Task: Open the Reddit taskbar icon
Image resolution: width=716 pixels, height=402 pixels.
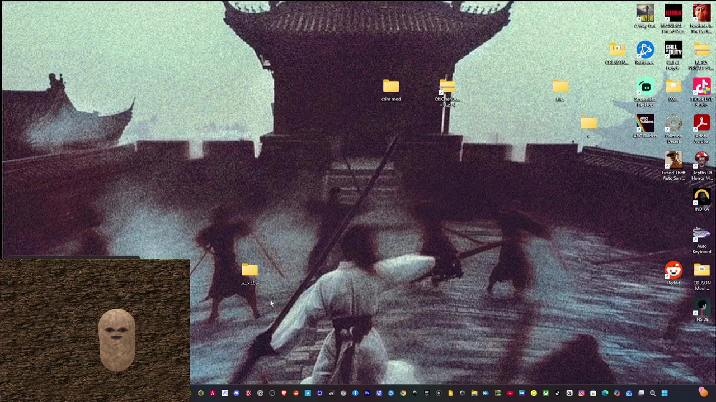Action: tap(296, 394)
